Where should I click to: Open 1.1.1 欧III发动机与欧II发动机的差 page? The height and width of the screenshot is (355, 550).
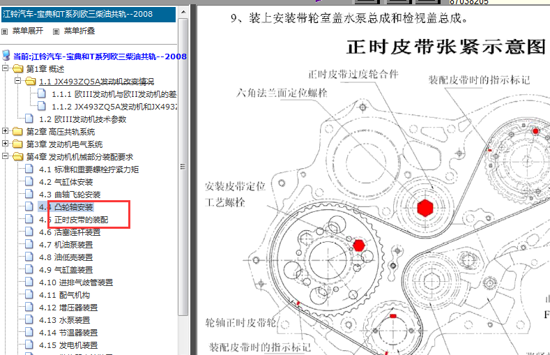pyautogui.click(x=114, y=94)
